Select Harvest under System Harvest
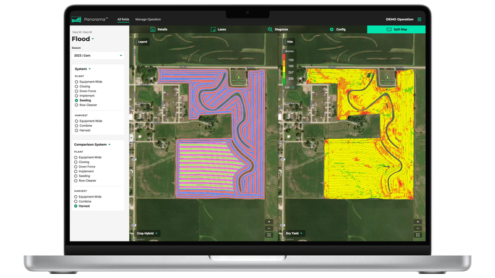 [x=83, y=130]
